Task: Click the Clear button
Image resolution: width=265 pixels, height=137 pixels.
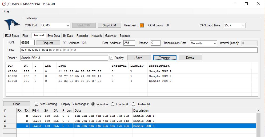Action: coord(17,104)
